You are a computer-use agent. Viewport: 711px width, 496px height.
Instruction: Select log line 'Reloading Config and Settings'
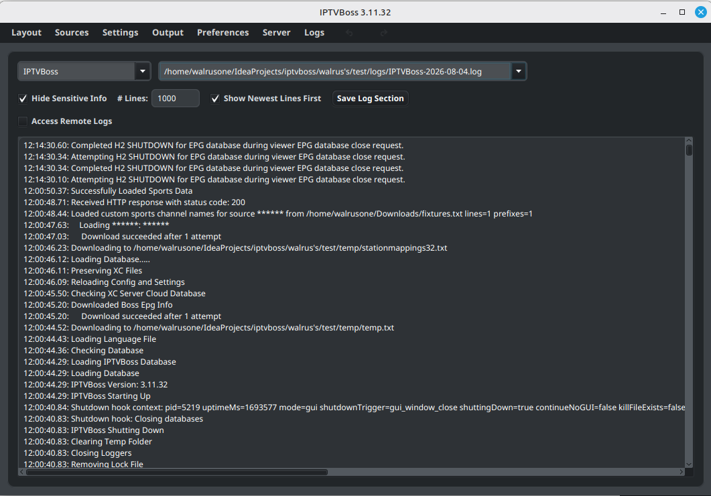[x=105, y=282]
